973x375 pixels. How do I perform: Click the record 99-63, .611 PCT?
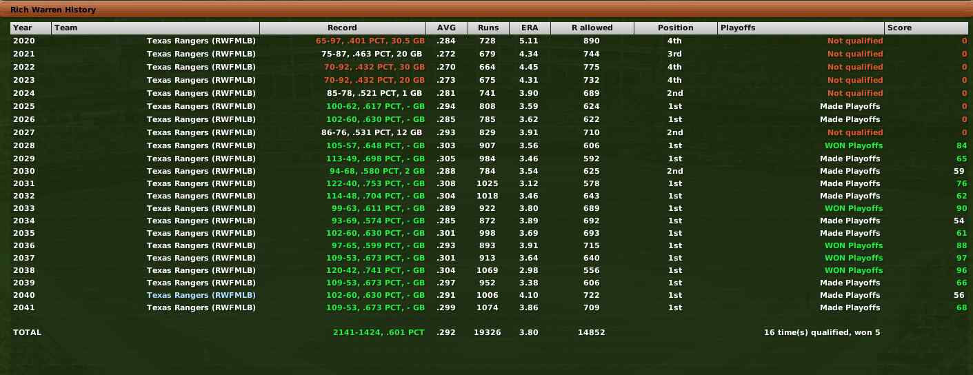[x=379, y=208]
